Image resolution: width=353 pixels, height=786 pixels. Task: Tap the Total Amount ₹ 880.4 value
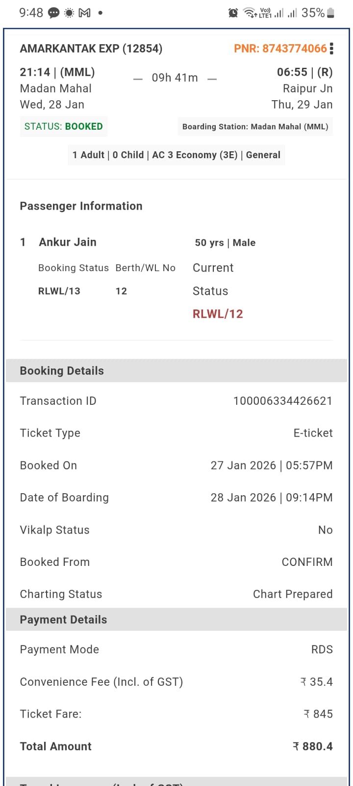coord(313,747)
